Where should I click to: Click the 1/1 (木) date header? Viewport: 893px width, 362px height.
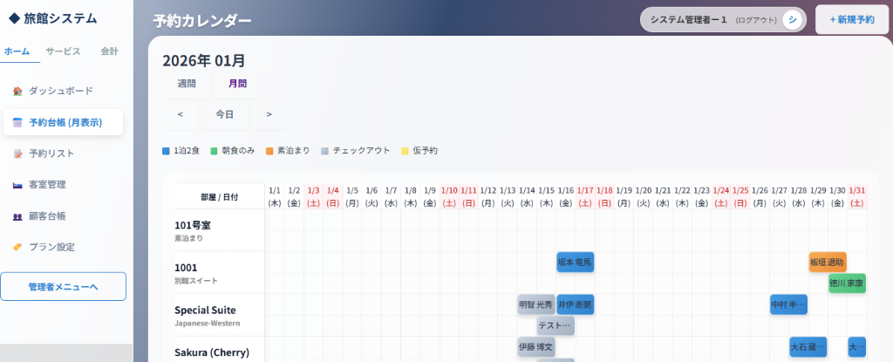point(275,196)
